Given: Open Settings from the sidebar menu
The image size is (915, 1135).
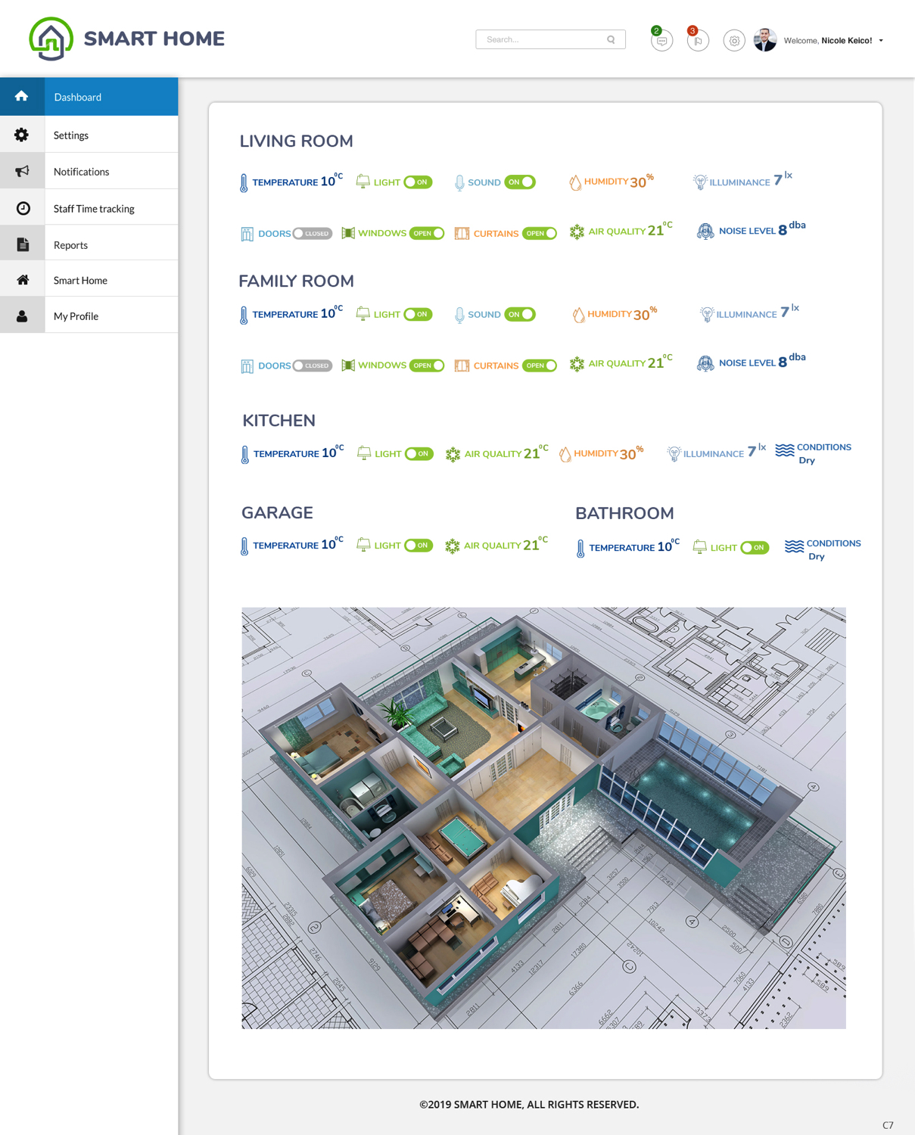Looking at the screenshot, I should click(x=71, y=135).
